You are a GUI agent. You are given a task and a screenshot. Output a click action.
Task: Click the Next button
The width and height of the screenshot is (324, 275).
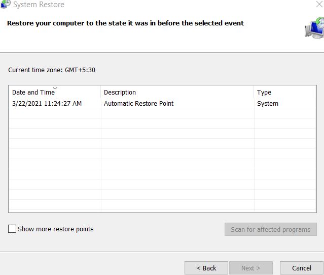(x=251, y=268)
